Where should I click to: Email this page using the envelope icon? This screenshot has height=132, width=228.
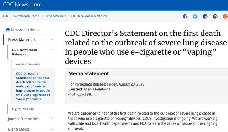(x=215, y=16)
